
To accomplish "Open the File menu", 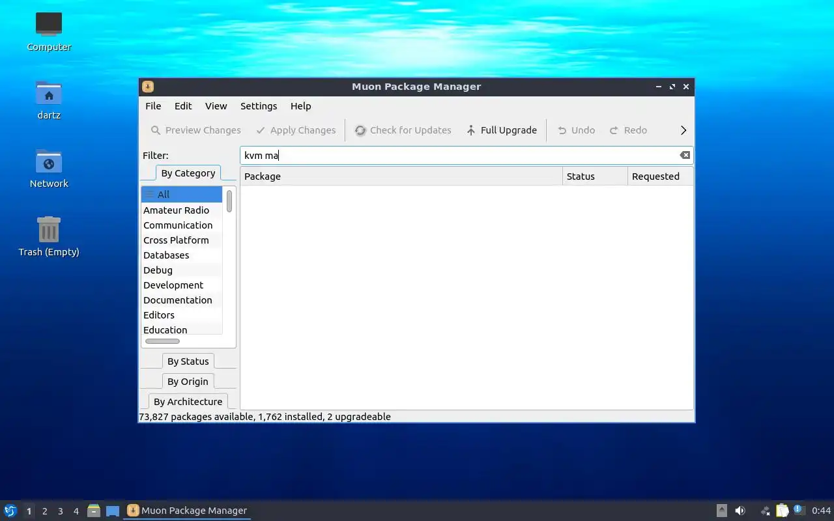I will (153, 106).
